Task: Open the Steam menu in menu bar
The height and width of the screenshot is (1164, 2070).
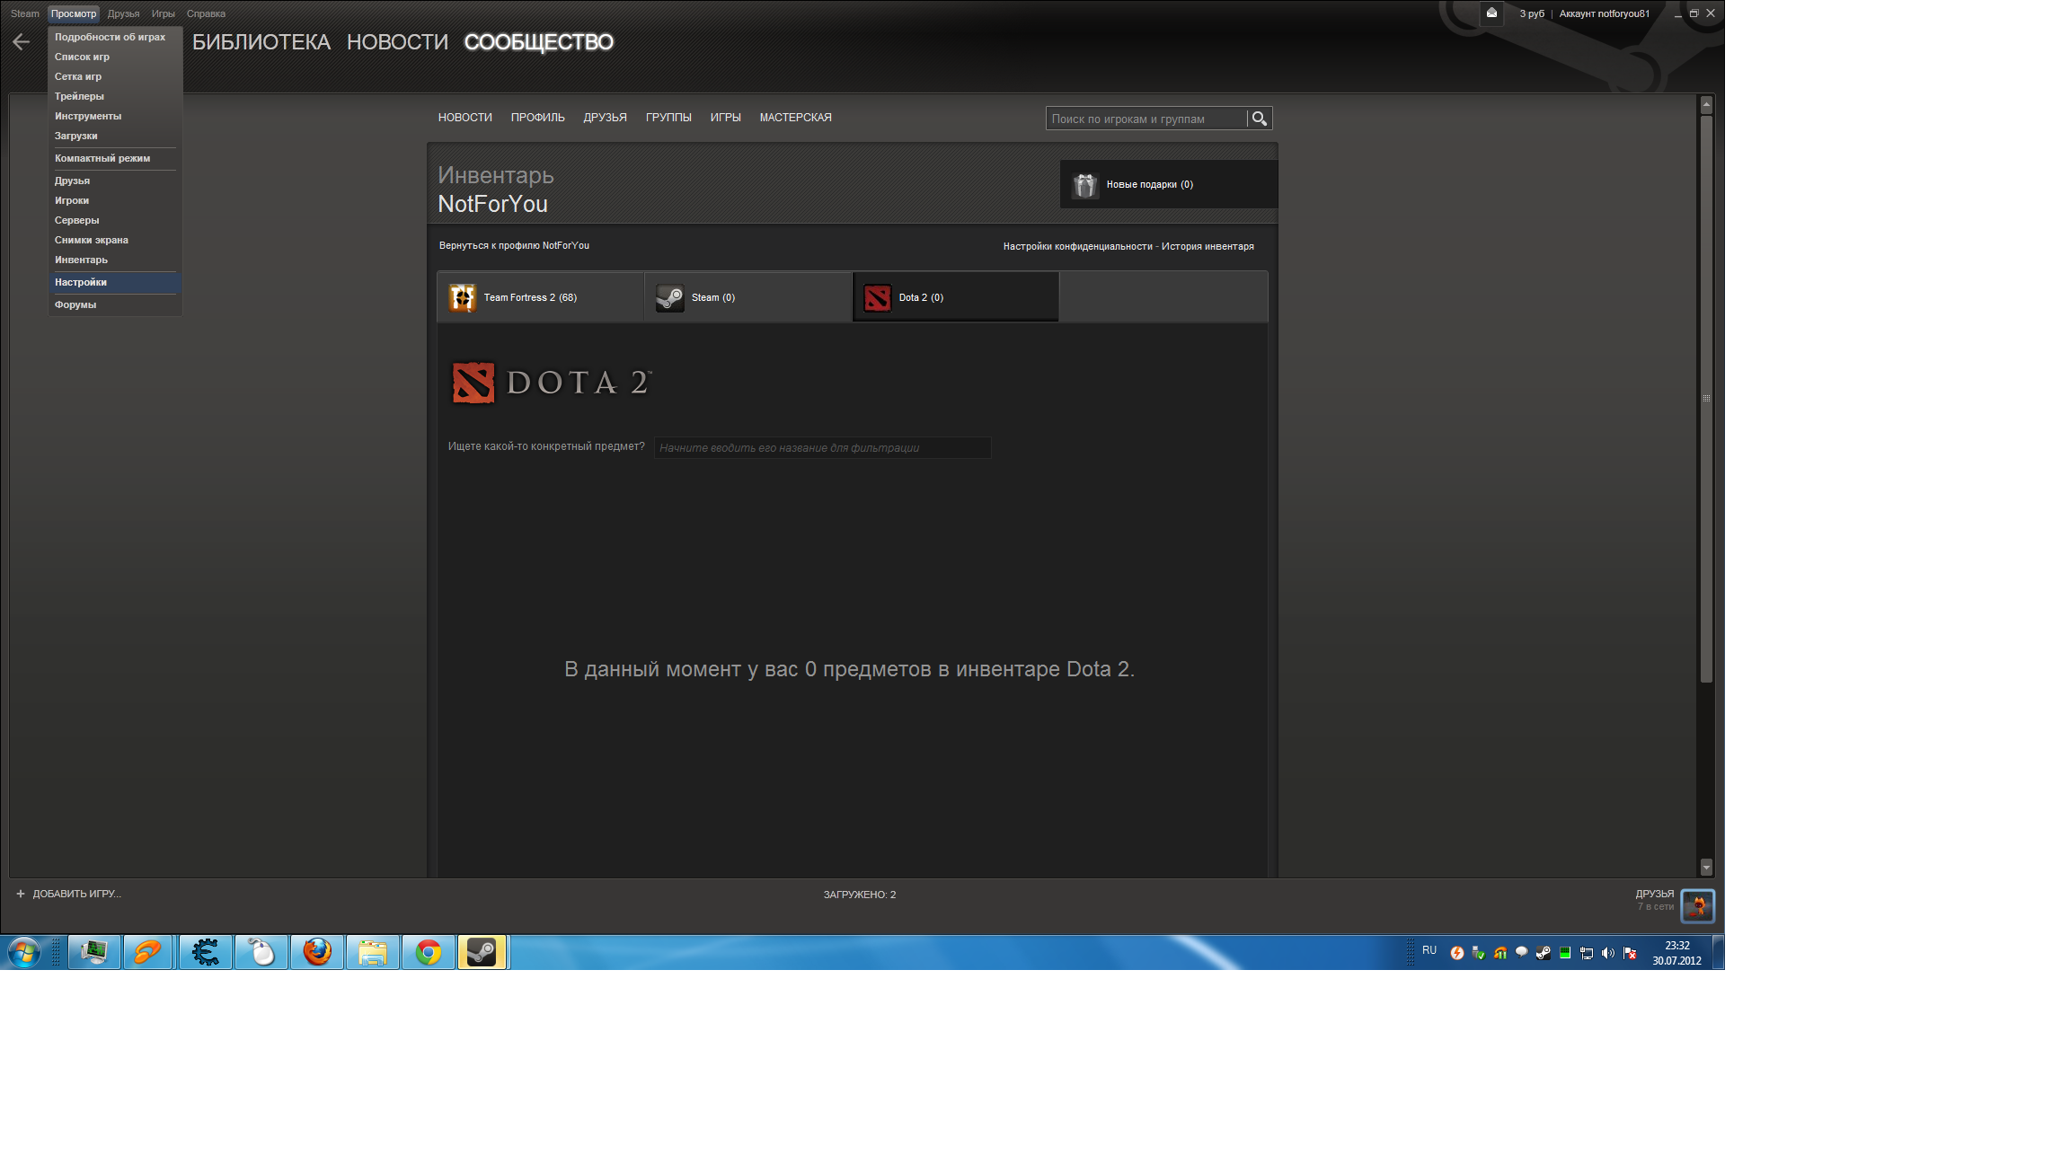Action: pos(25,13)
